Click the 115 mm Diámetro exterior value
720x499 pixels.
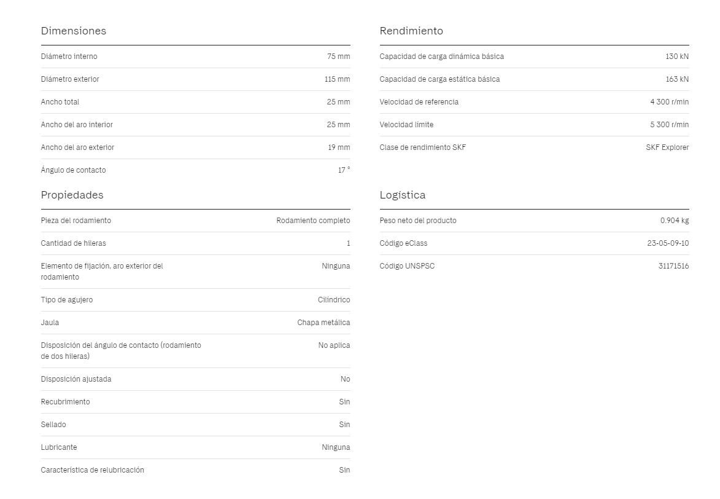(x=337, y=79)
